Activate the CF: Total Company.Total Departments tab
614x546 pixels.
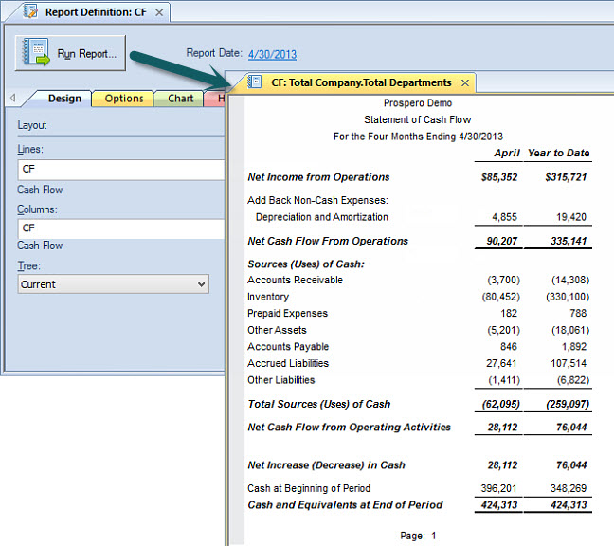point(361,82)
